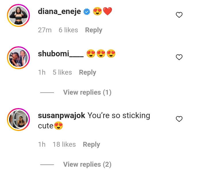Image resolution: width=199 pixels, height=175 pixels.
Task: Open the diana_eneje username link
Action: tap(59, 11)
